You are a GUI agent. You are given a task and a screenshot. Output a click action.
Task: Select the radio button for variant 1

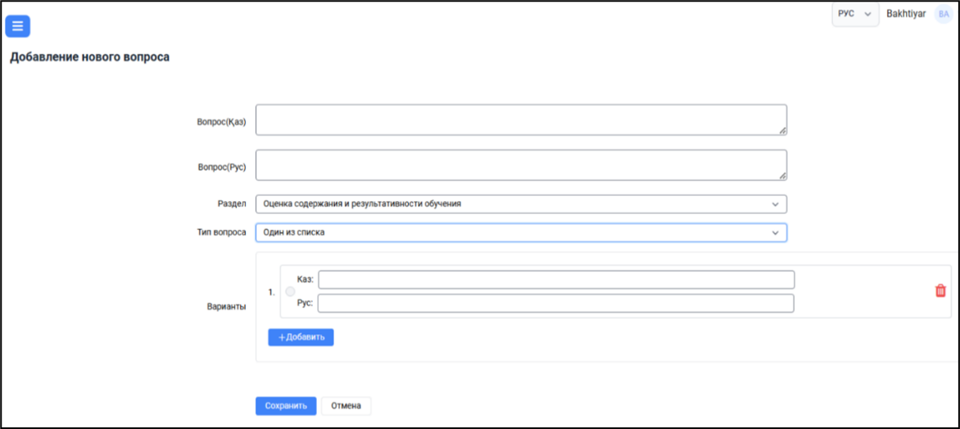click(290, 291)
